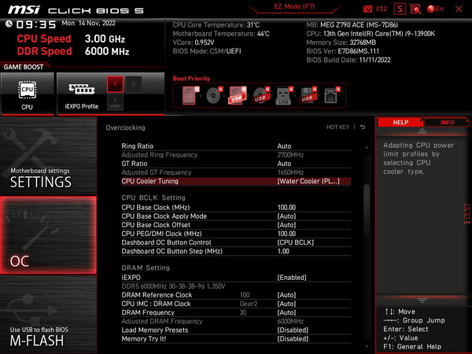
Task: Open DRAM Frequency Auto dropdown
Action: tap(286, 312)
